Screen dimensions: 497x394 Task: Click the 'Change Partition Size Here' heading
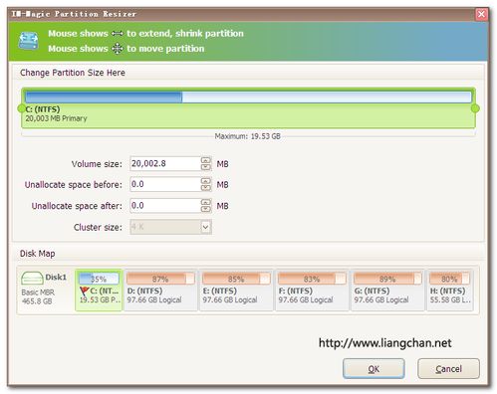[x=73, y=73]
